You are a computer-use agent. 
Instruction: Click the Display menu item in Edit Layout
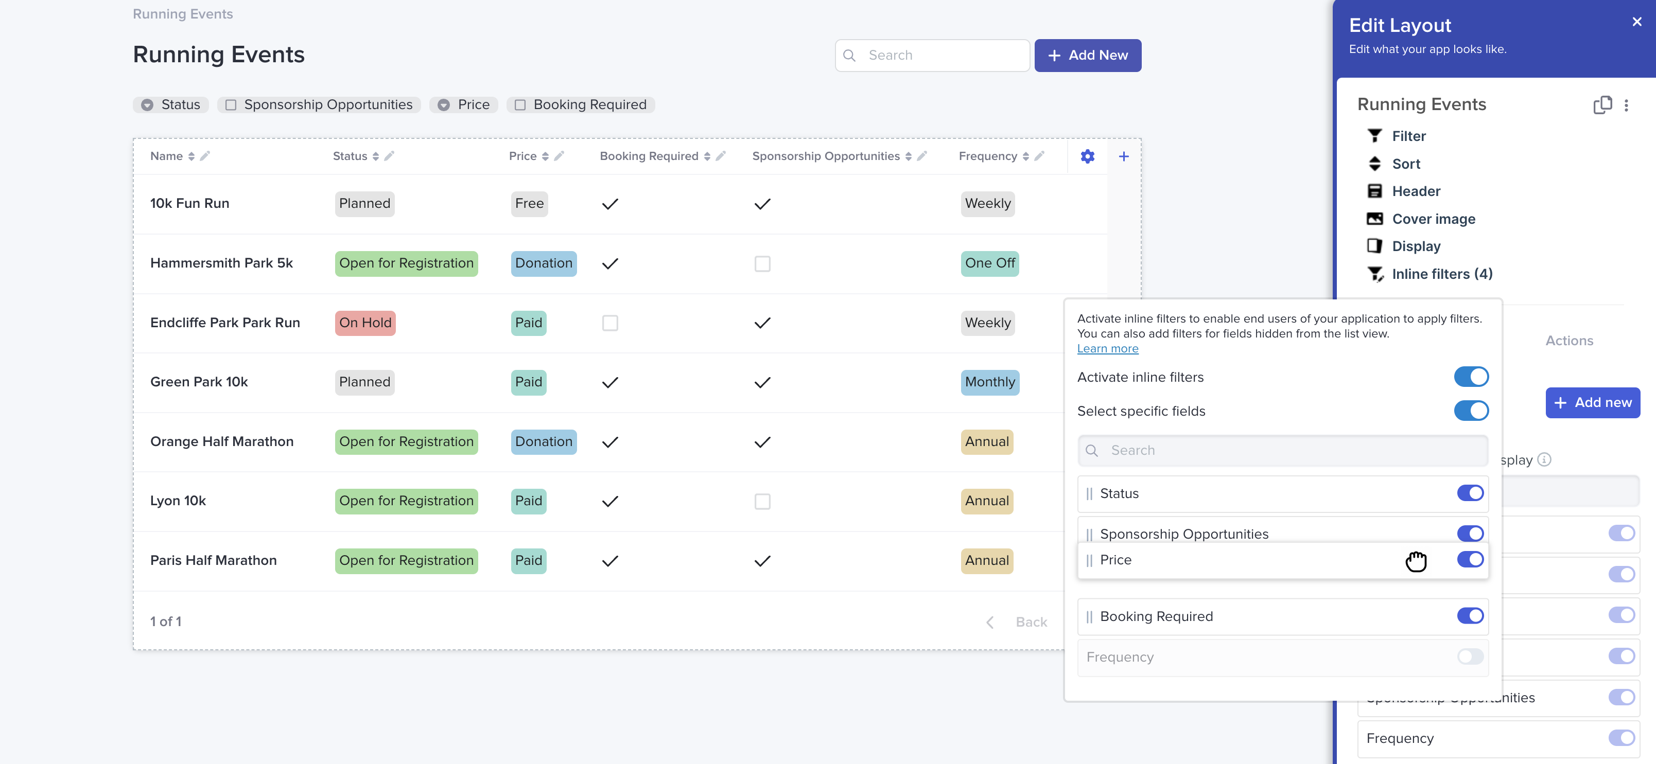point(1416,246)
